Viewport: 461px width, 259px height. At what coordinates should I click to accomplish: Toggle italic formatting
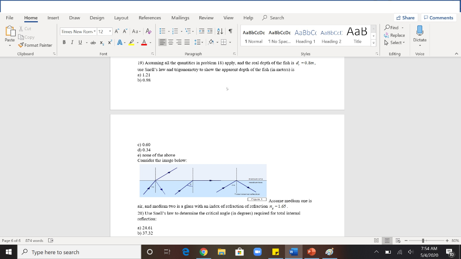[x=73, y=43]
